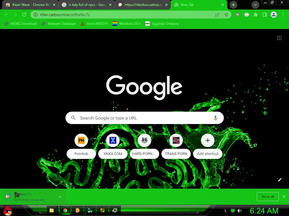This screenshot has width=289, height=216.
Task: Open Google apps grid
Action: [x=279, y=38]
